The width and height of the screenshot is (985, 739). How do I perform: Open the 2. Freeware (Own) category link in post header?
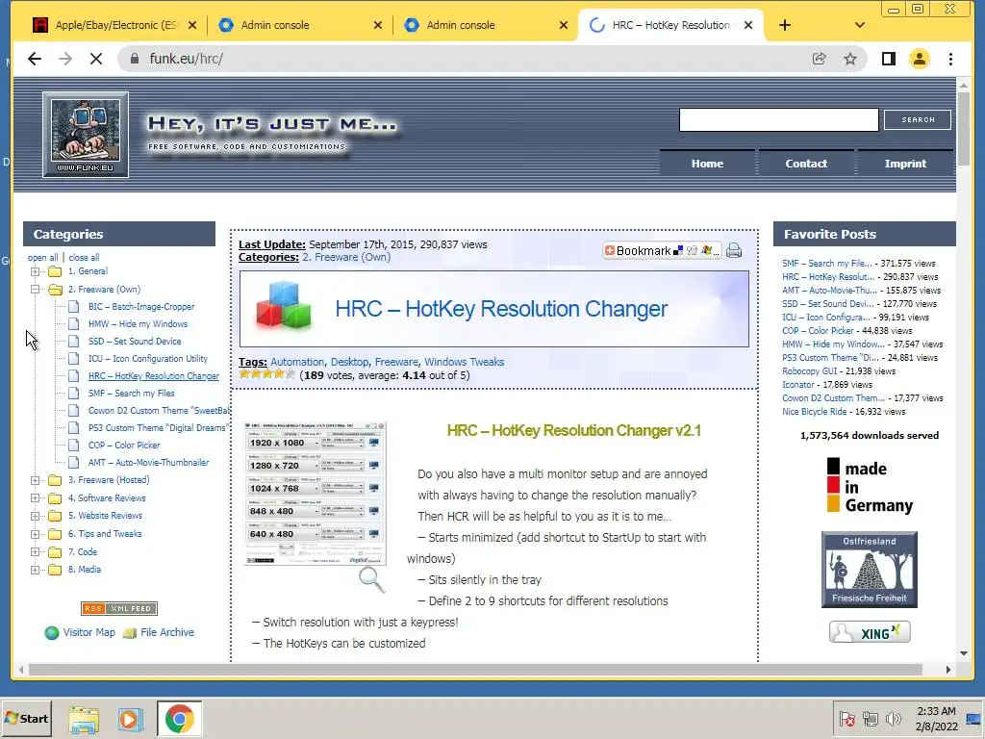[346, 257]
